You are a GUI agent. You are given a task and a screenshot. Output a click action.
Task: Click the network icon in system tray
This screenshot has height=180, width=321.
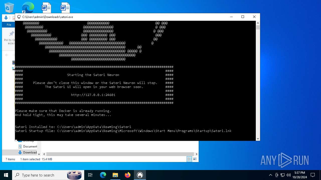pos(283,175)
